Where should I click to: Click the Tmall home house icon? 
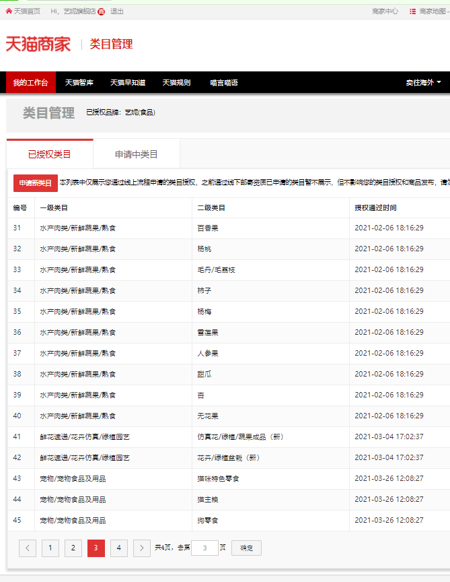9,11
